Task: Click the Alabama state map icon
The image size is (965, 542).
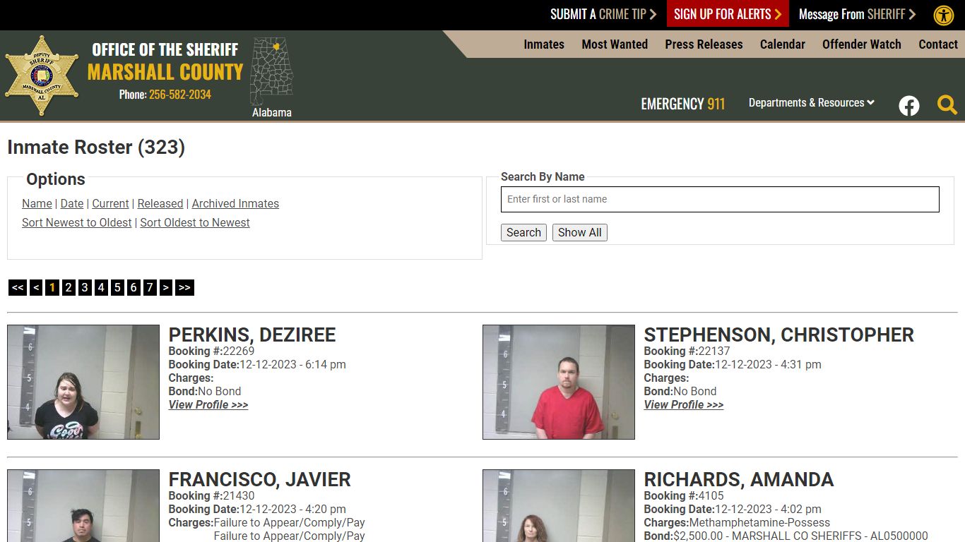Action: click(272, 71)
